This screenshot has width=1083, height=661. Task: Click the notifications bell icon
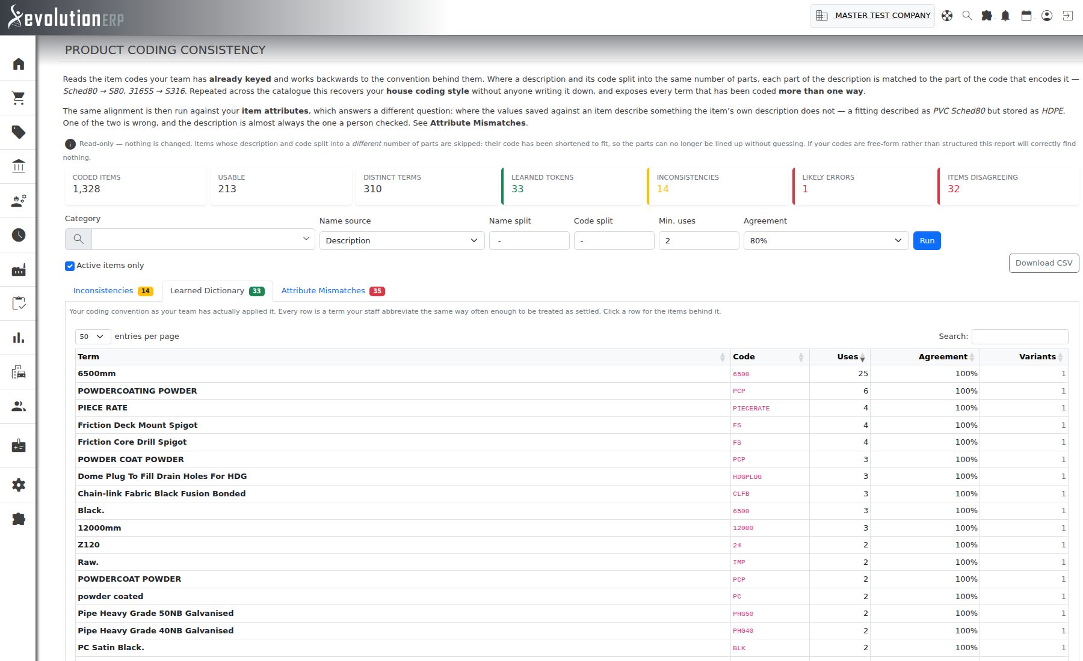coord(1005,16)
